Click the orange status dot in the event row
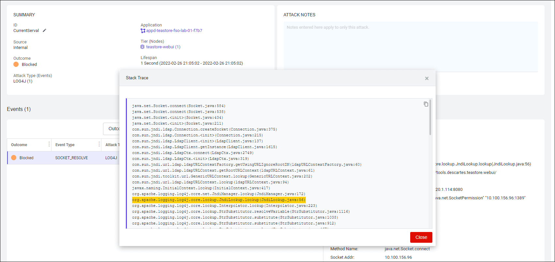The height and width of the screenshot is (262, 555). pos(14,158)
